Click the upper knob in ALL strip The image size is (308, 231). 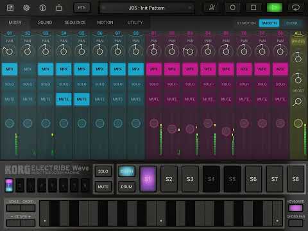[x=298, y=58]
